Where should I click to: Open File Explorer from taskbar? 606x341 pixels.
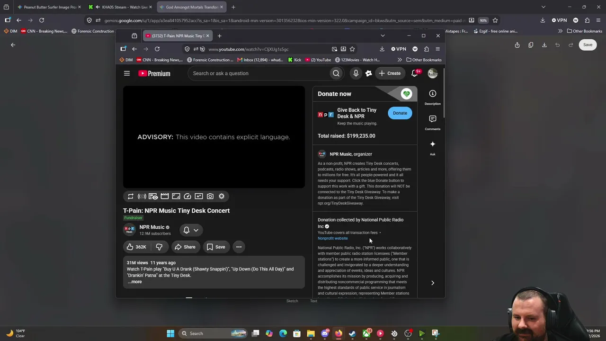click(311, 333)
